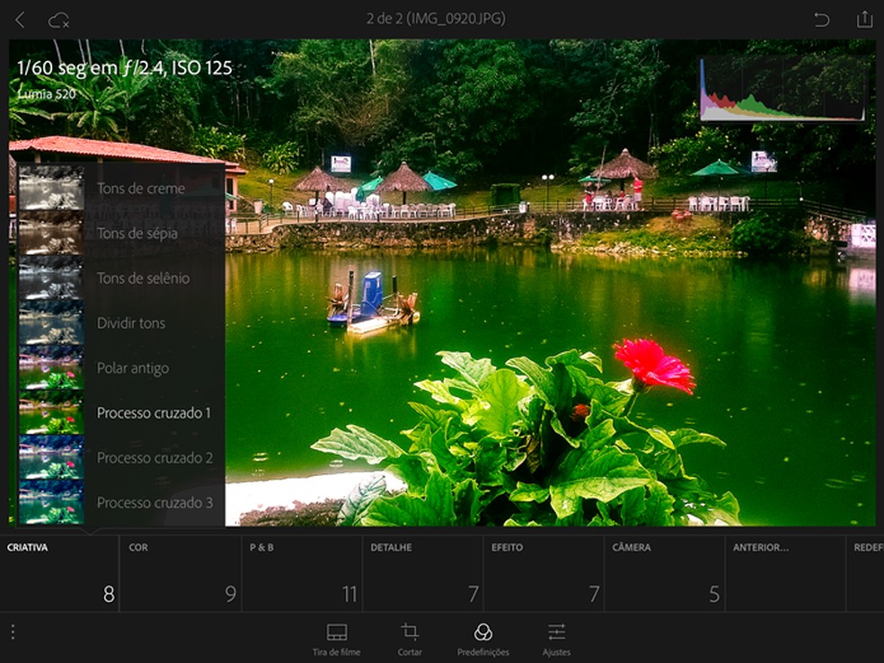Screen dimensions: 884x663
Task: Select the Tons de sépia preset
Action: click(x=135, y=233)
